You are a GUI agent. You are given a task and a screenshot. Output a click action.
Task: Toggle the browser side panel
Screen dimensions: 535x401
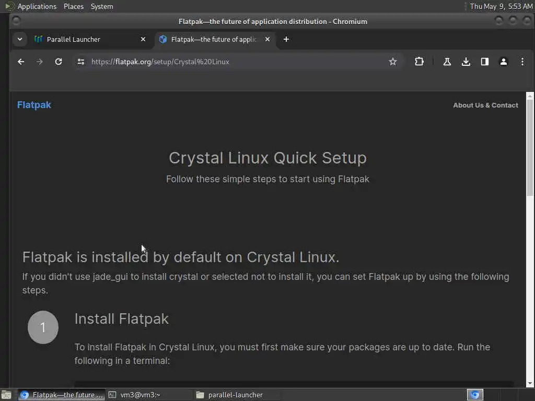(484, 62)
